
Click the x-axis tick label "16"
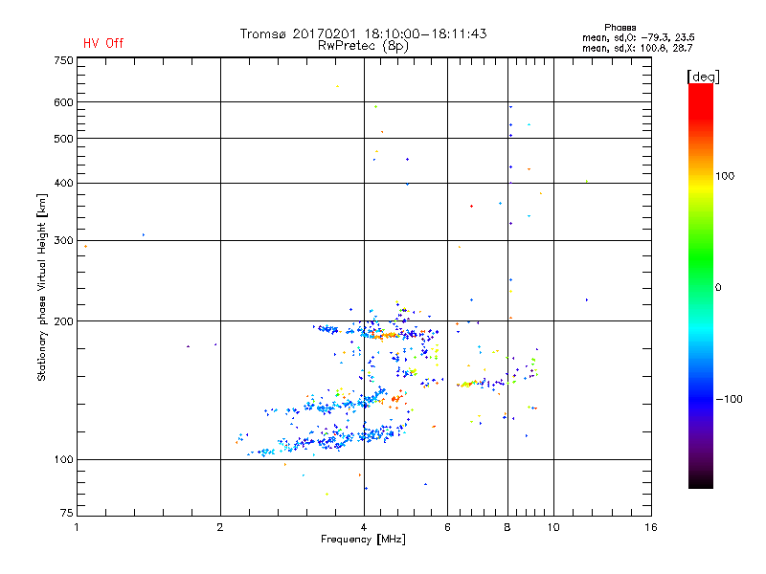pos(649,527)
